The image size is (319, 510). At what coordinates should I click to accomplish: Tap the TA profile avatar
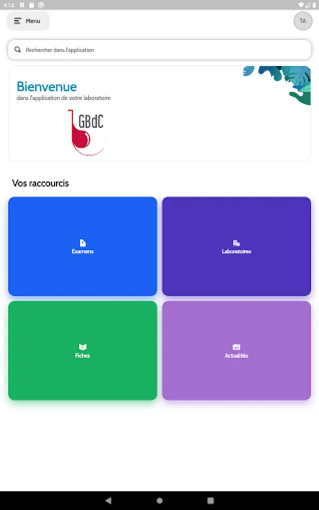303,21
